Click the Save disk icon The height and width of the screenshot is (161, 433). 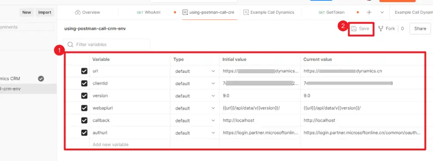coord(354,29)
